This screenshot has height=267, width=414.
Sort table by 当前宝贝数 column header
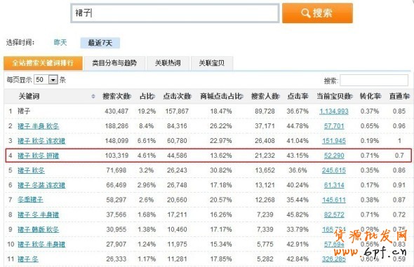click(x=335, y=97)
